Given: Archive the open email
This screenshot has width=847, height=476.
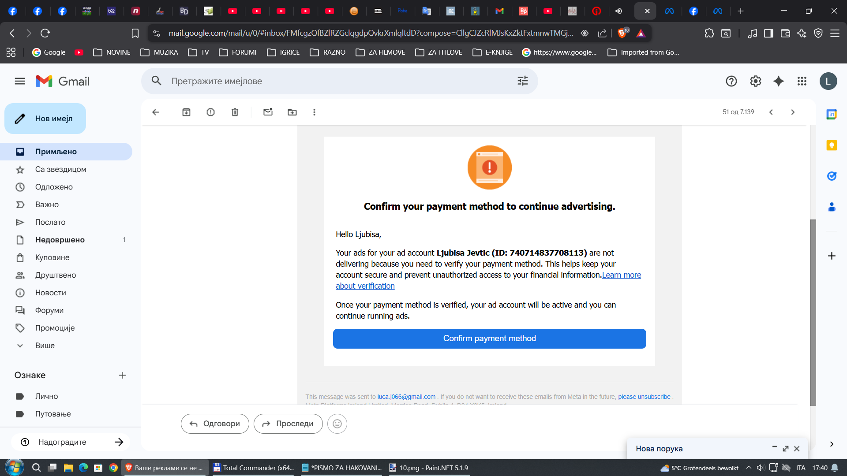Looking at the screenshot, I should [x=186, y=112].
